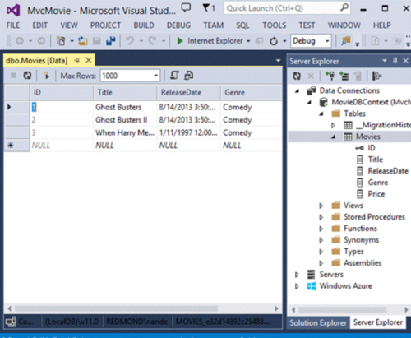The height and width of the screenshot is (338, 411).
Task: Click the Open File folder icon
Action: 82,41
